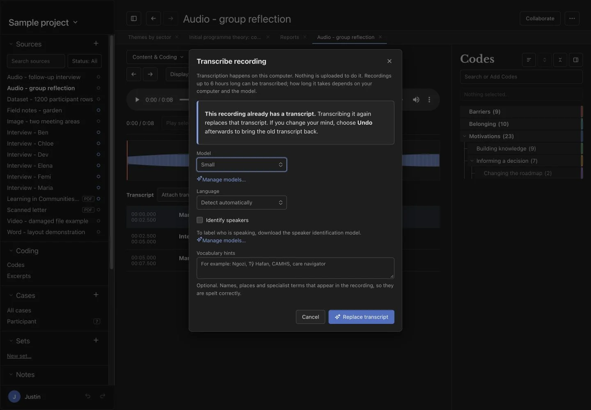Toggle status circle for Interview - Ben
This screenshot has width=591, height=410.
98,132
